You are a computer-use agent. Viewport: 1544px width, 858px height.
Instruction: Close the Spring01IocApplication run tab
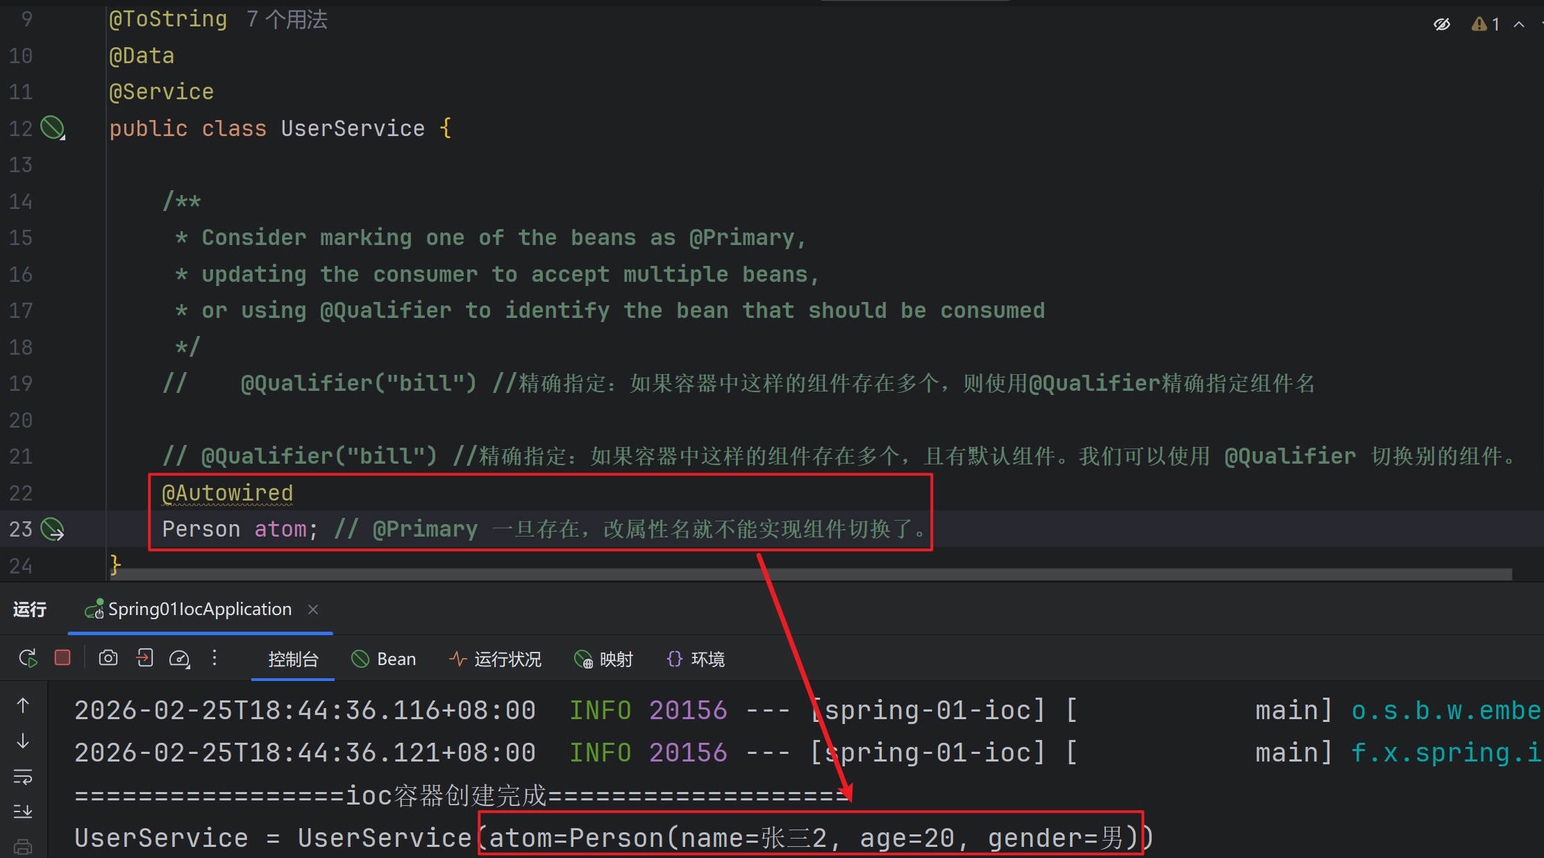coord(313,609)
